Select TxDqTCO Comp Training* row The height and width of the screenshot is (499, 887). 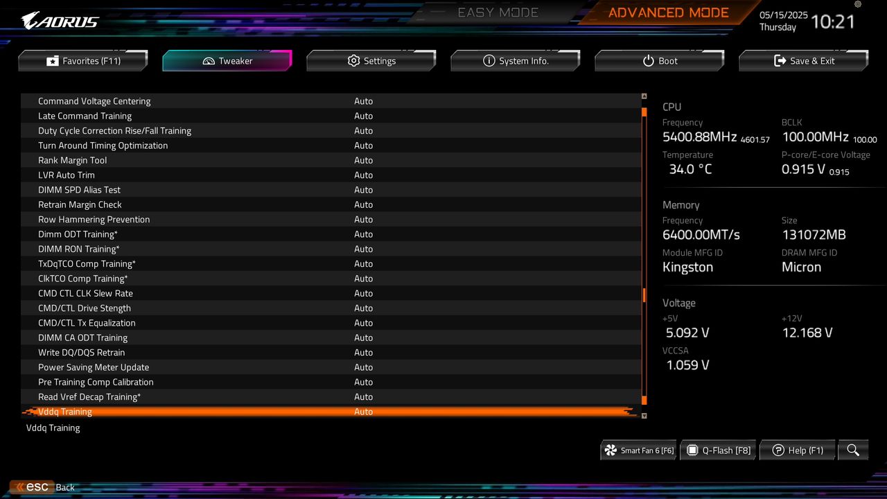tap(331, 264)
